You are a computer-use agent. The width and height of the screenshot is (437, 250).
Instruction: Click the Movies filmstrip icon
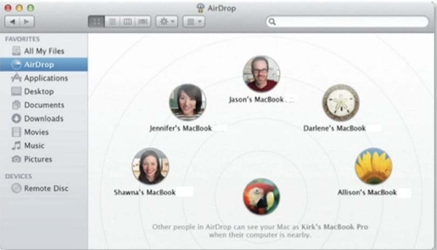(16, 132)
